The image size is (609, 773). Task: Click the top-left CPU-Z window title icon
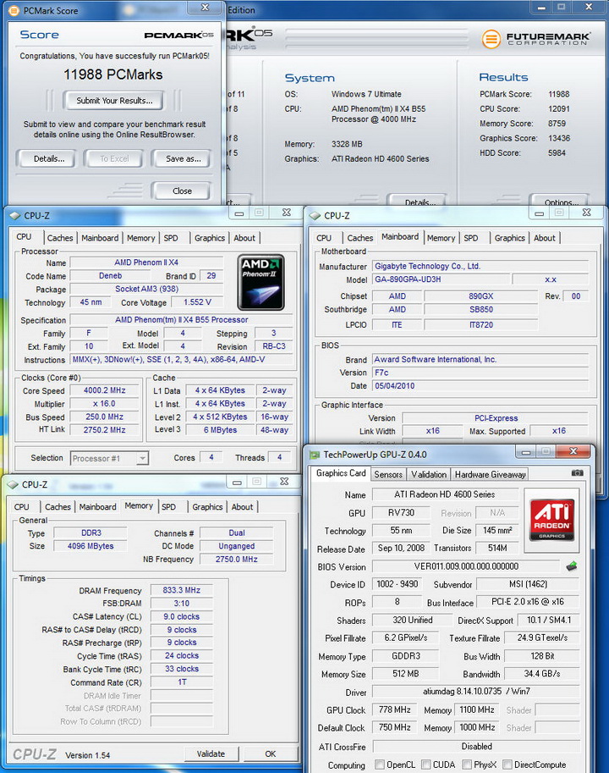coord(14,215)
